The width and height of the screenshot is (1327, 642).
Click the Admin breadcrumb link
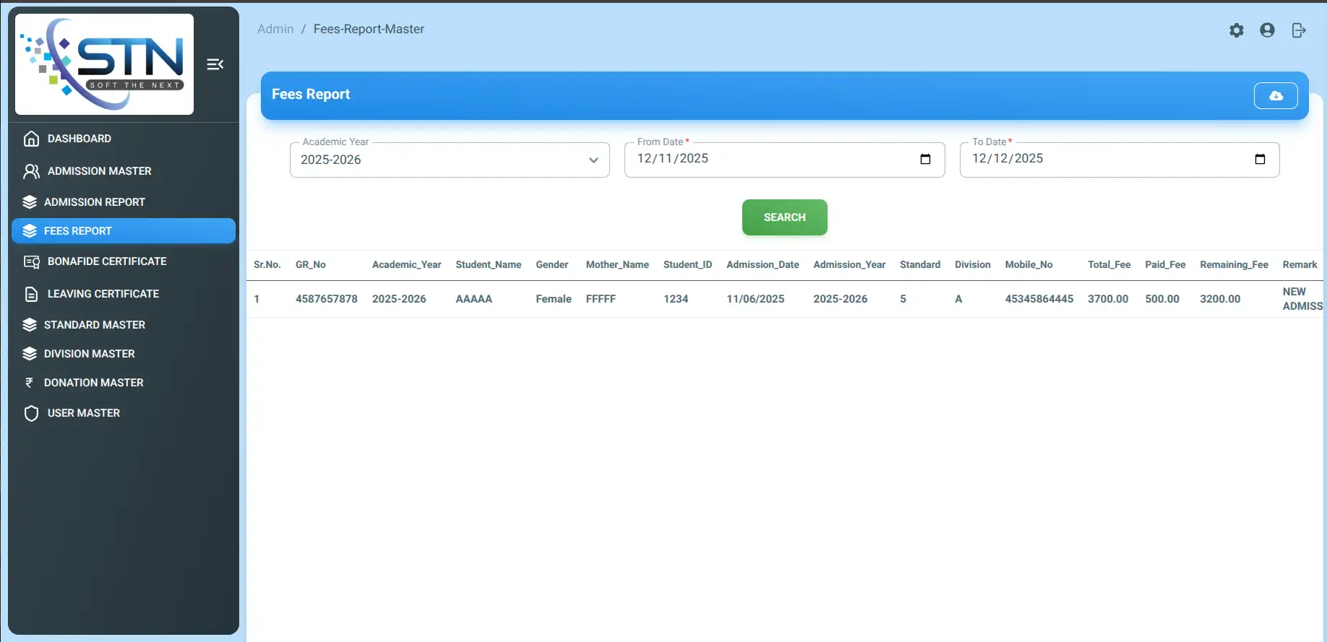click(275, 29)
